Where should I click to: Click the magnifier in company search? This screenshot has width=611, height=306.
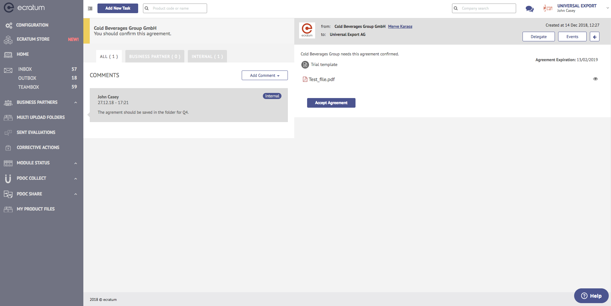coord(456,8)
